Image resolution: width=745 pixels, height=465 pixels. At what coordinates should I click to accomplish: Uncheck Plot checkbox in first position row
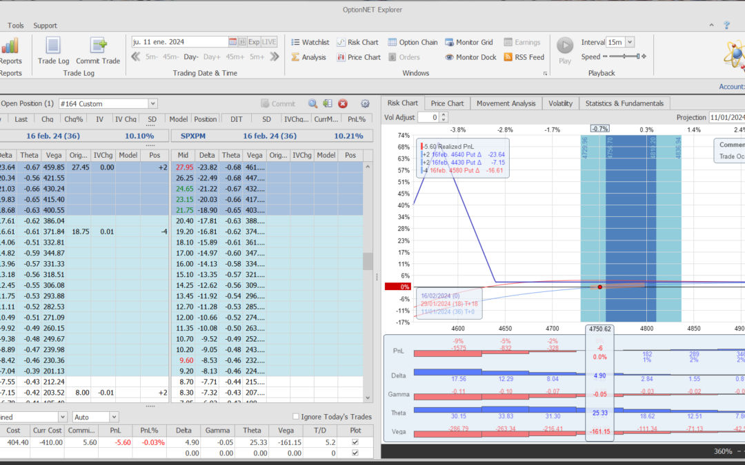355,441
